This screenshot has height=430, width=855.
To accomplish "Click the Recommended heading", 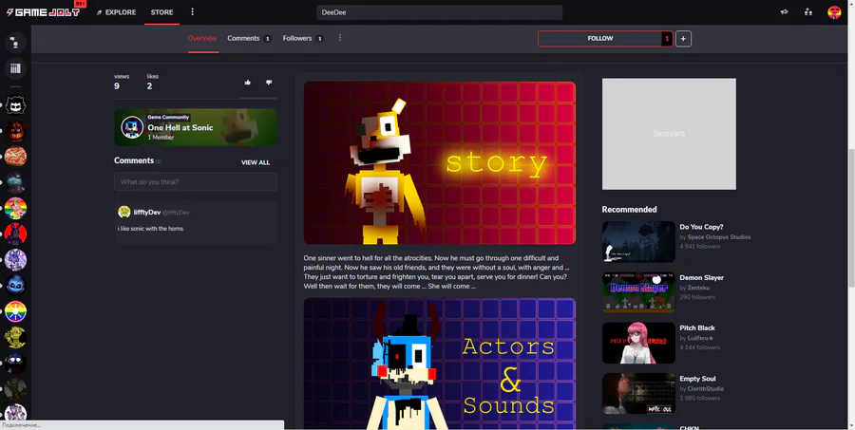I will (629, 209).
